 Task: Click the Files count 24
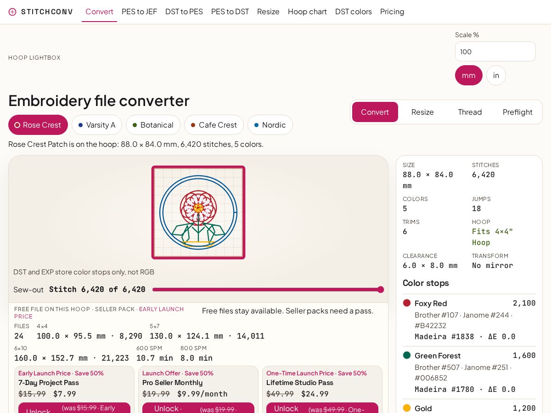coord(19,336)
